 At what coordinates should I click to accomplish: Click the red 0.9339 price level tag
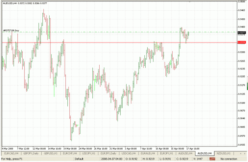click(242, 42)
